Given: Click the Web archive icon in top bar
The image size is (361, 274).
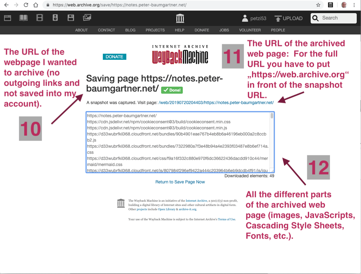Looking at the screenshot, I should pyautogui.click(x=8, y=18).
